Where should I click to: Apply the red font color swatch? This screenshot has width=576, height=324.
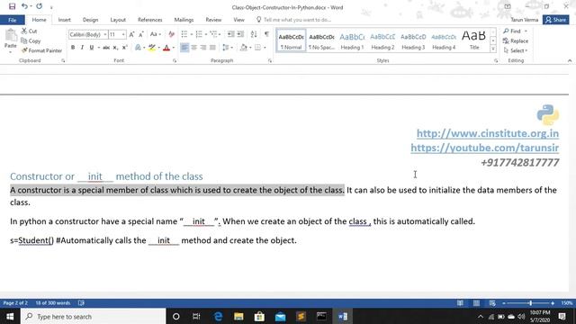(x=166, y=48)
